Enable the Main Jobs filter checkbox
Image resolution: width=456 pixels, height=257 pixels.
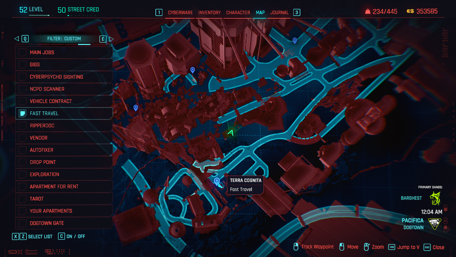tap(22, 52)
